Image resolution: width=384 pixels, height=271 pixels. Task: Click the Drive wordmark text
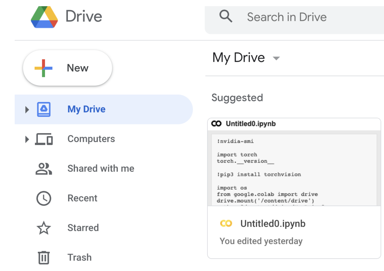[x=84, y=16]
